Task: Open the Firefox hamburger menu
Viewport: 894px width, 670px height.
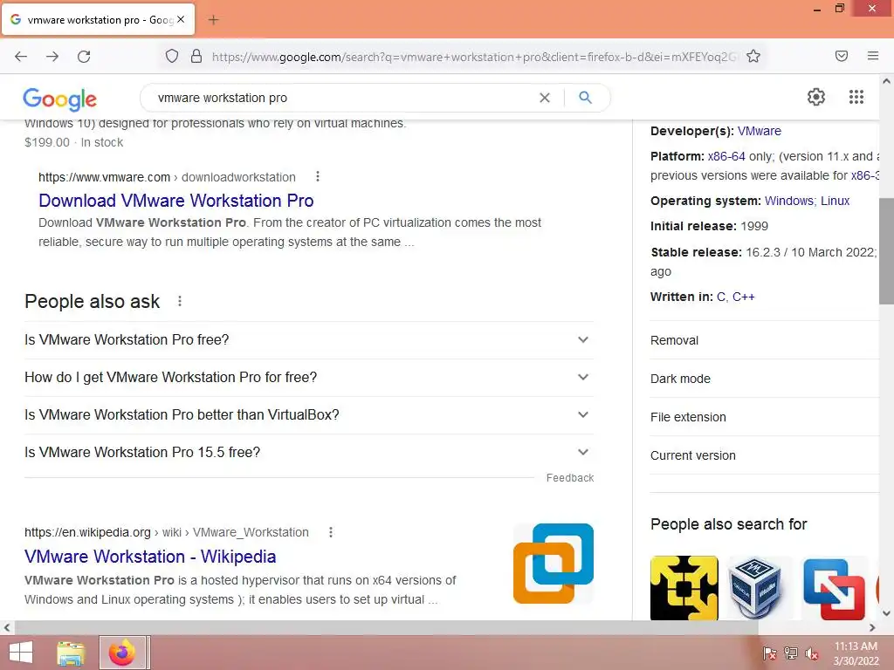Action: pyautogui.click(x=873, y=56)
